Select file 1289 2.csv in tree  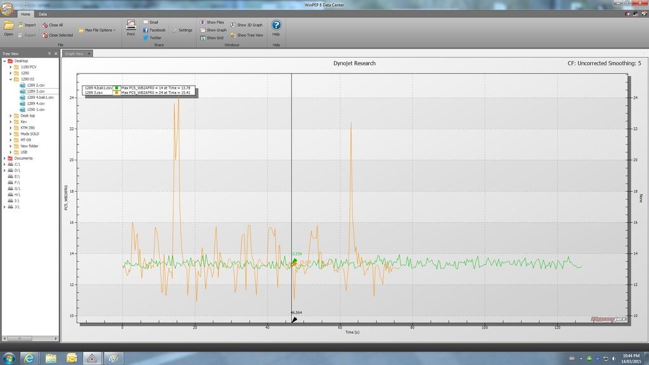[x=33, y=86]
